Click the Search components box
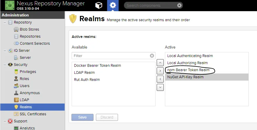 click(x=153, y=5)
